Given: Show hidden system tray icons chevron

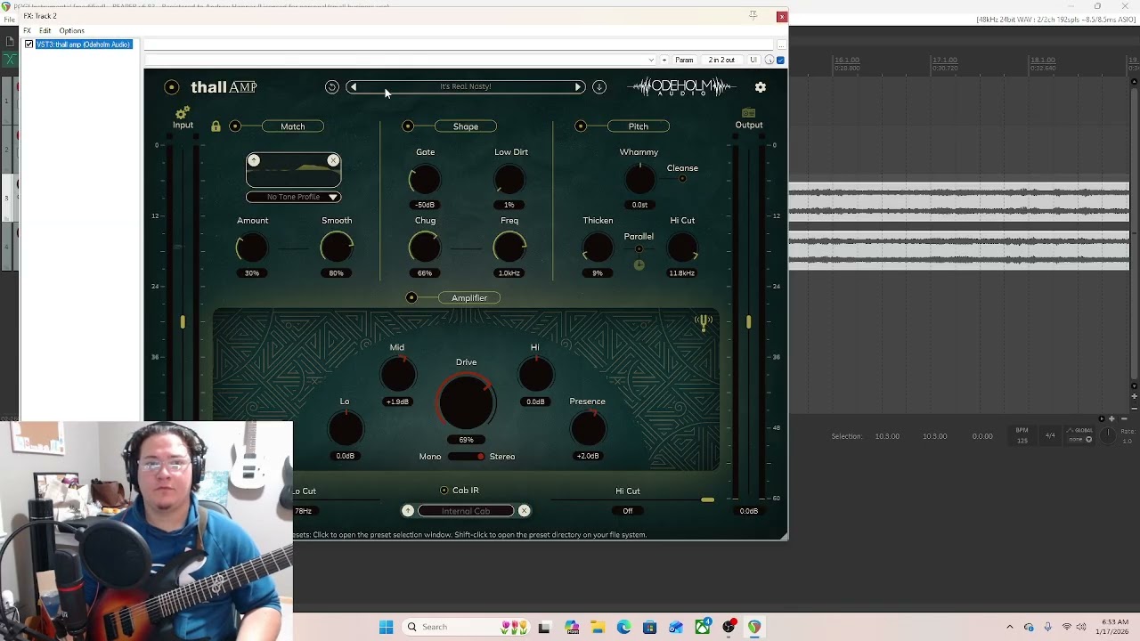Looking at the screenshot, I should tap(1009, 627).
